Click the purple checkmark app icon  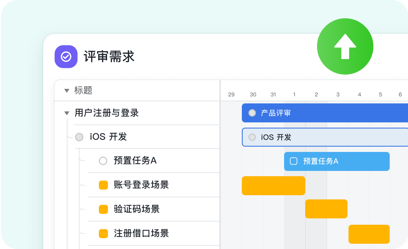tap(66, 57)
